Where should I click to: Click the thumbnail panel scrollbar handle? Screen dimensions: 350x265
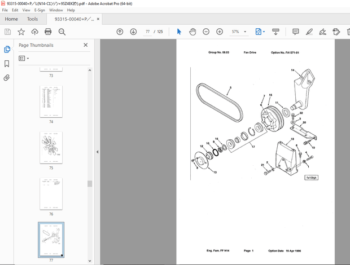pos(90,184)
